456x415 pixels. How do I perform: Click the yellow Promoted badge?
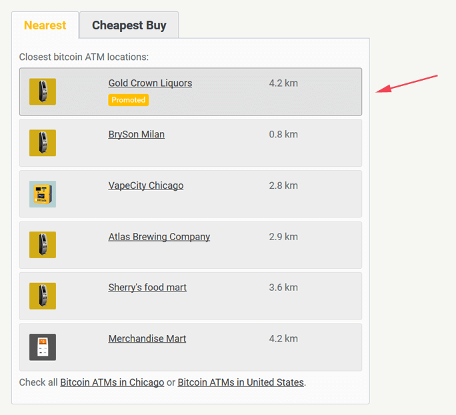[x=128, y=100]
